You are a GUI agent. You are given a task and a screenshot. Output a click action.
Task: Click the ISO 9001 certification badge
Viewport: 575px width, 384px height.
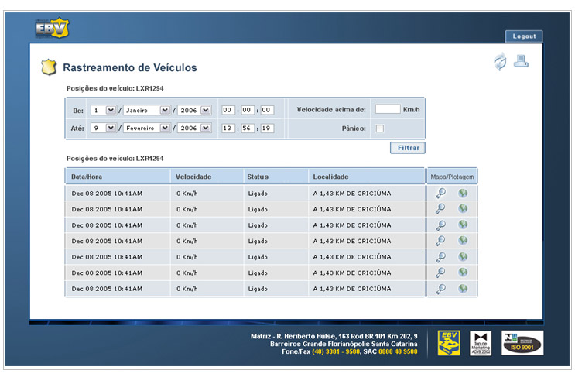click(522, 343)
